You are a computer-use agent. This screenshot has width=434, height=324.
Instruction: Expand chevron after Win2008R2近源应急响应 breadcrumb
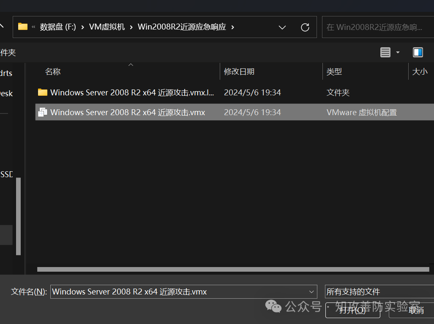[232, 27]
